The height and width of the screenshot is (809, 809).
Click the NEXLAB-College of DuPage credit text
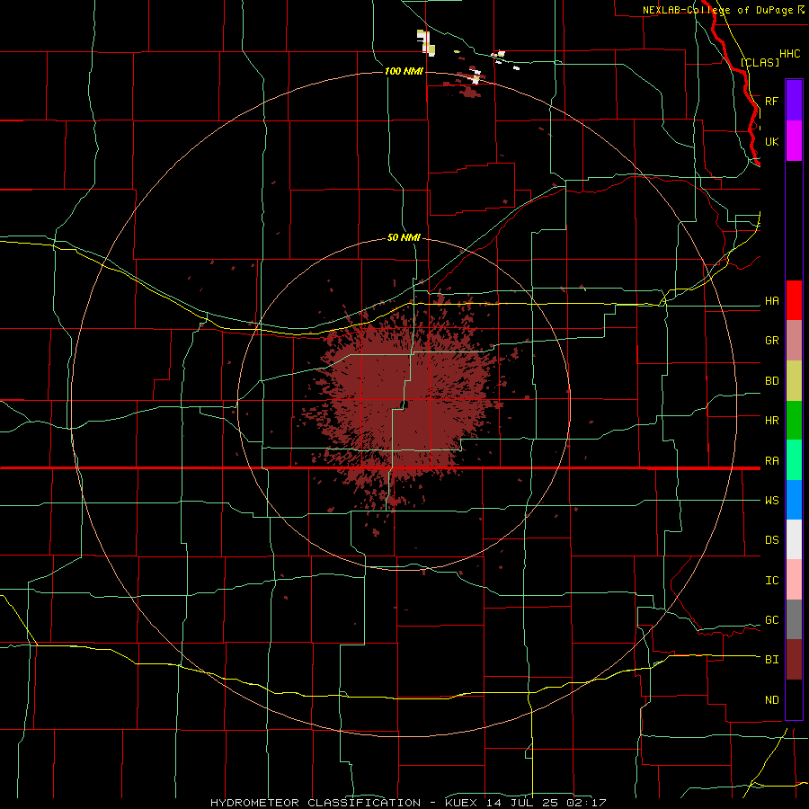[719, 10]
